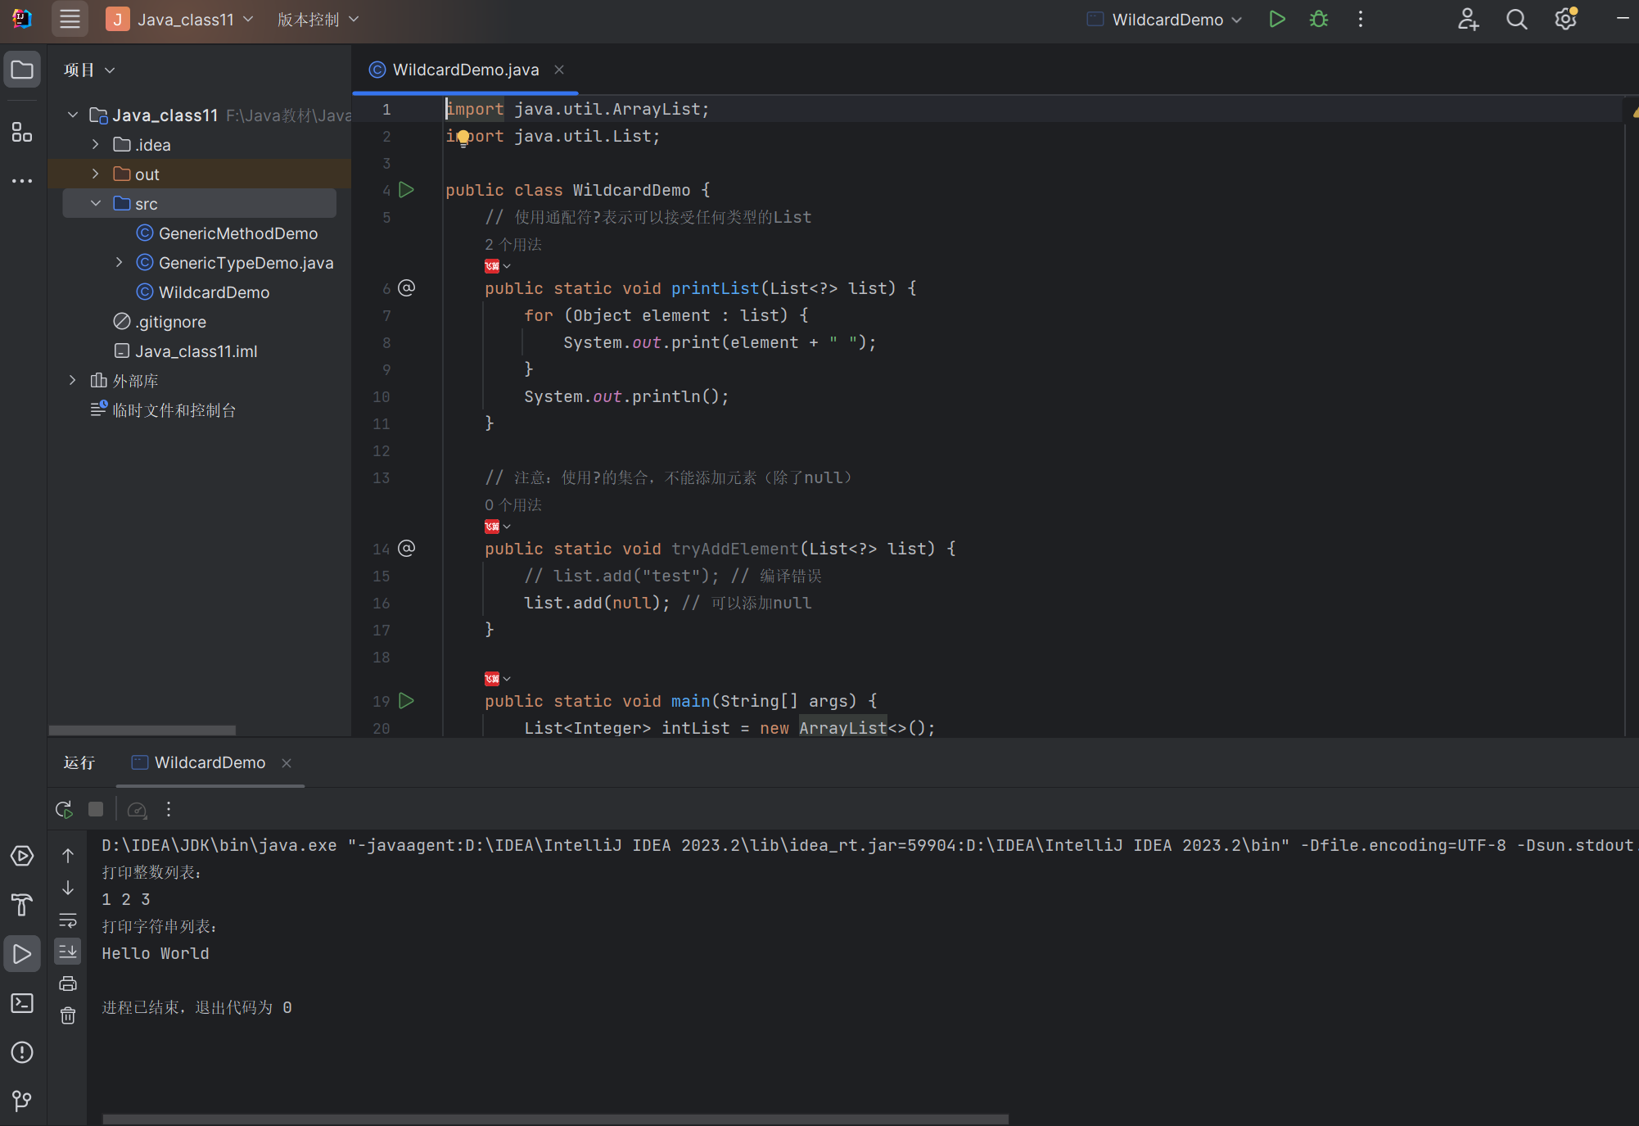Open the Search Everywhere magnifier
The image size is (1639, 1126).
1516,19
